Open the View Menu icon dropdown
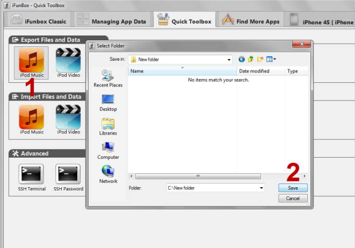Image resolution: width=355 pixels, height=248 pixels. 271,59
